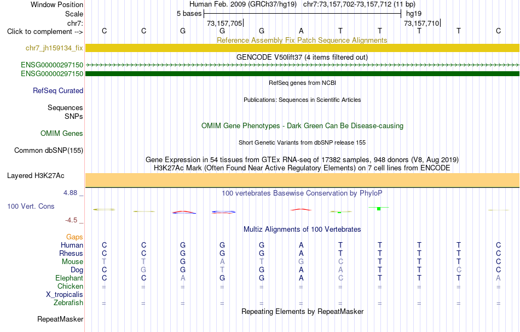Click the chr7_jh159134_fix track label
The image size is (520, 332).
point(54,48)
